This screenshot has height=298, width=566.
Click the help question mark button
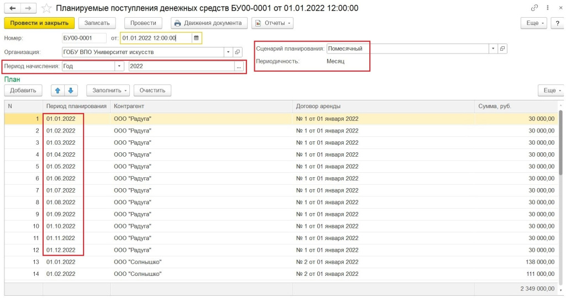coord(557,23)
